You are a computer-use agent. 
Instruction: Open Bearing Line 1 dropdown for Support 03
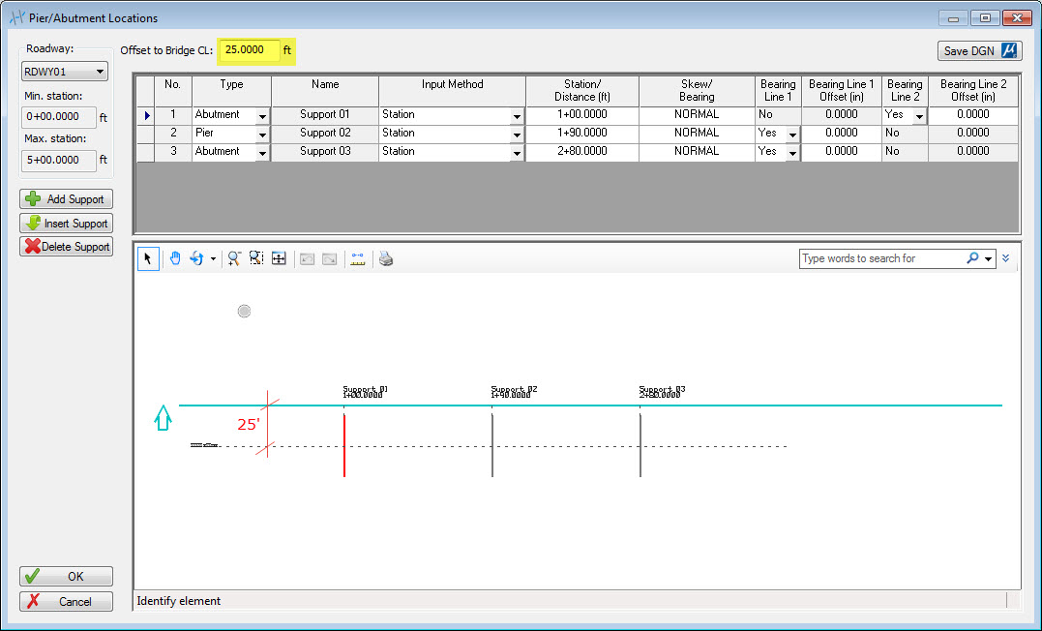tap(792, 154)
